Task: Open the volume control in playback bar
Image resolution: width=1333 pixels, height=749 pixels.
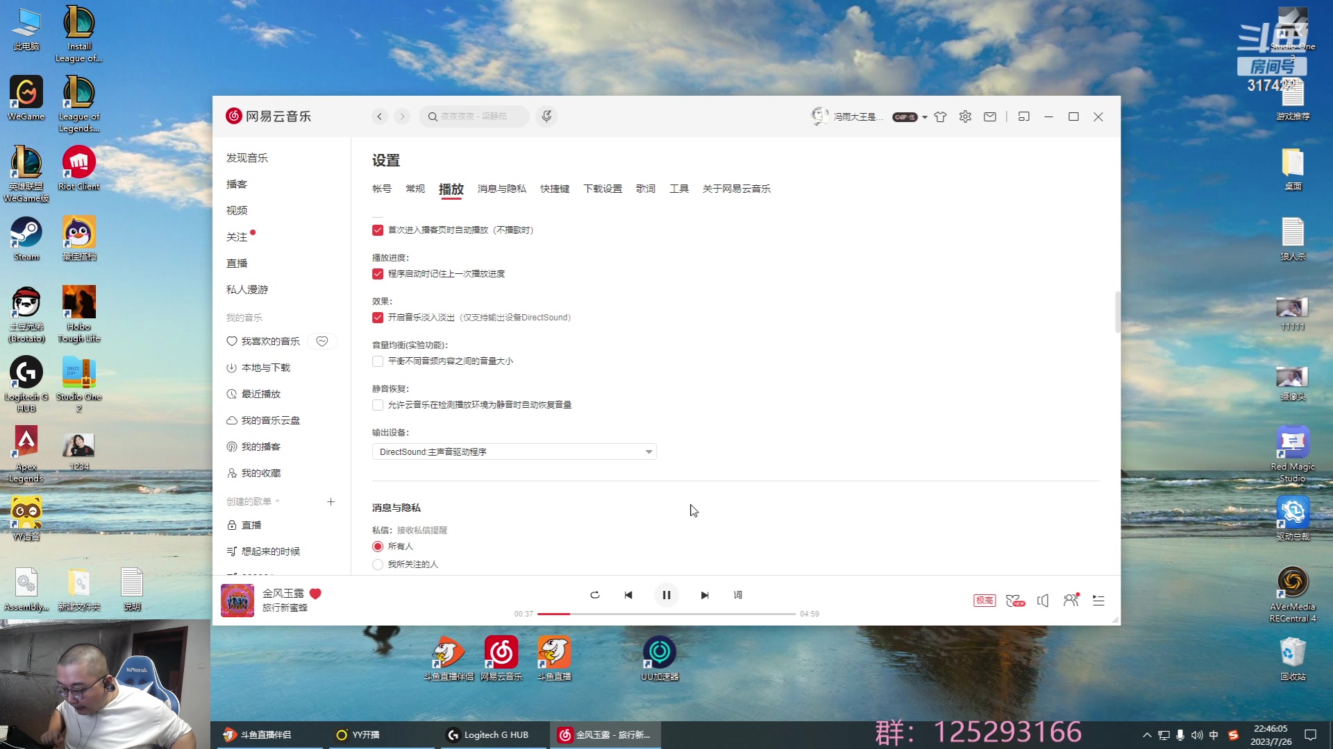Action: (x=1043, y=601)
